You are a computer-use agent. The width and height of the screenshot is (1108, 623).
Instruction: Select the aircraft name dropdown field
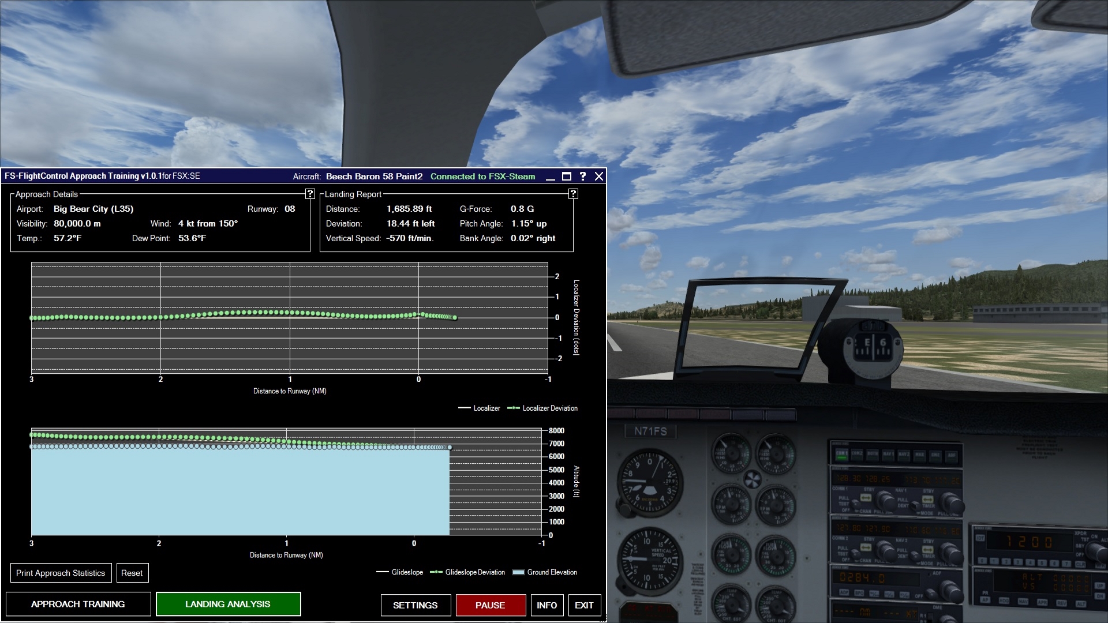[x=373, y=177]
